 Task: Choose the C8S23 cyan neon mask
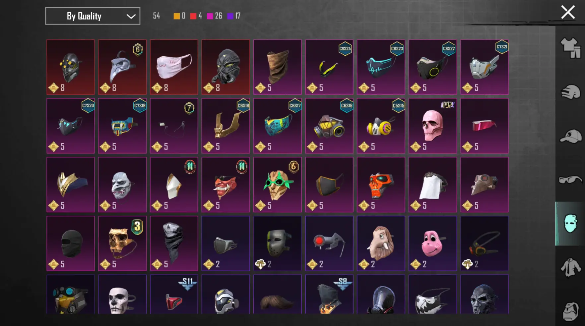(x=381, y=67)
